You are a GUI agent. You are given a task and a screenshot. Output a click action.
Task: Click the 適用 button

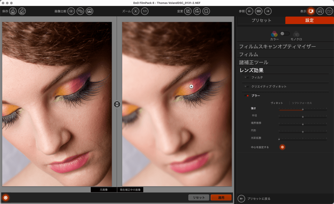221,198
